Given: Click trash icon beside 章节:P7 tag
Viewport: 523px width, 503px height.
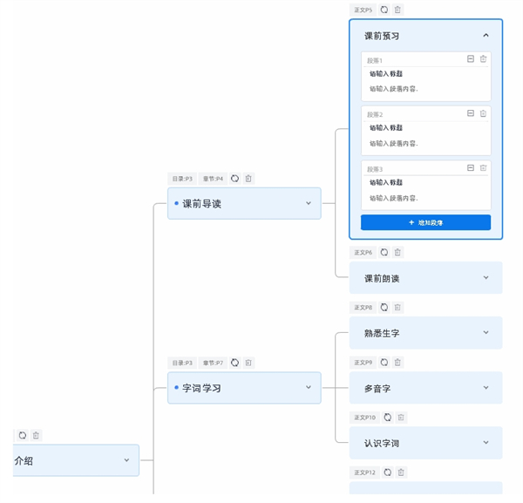Looking at the screenshot, I should [248, 363].
